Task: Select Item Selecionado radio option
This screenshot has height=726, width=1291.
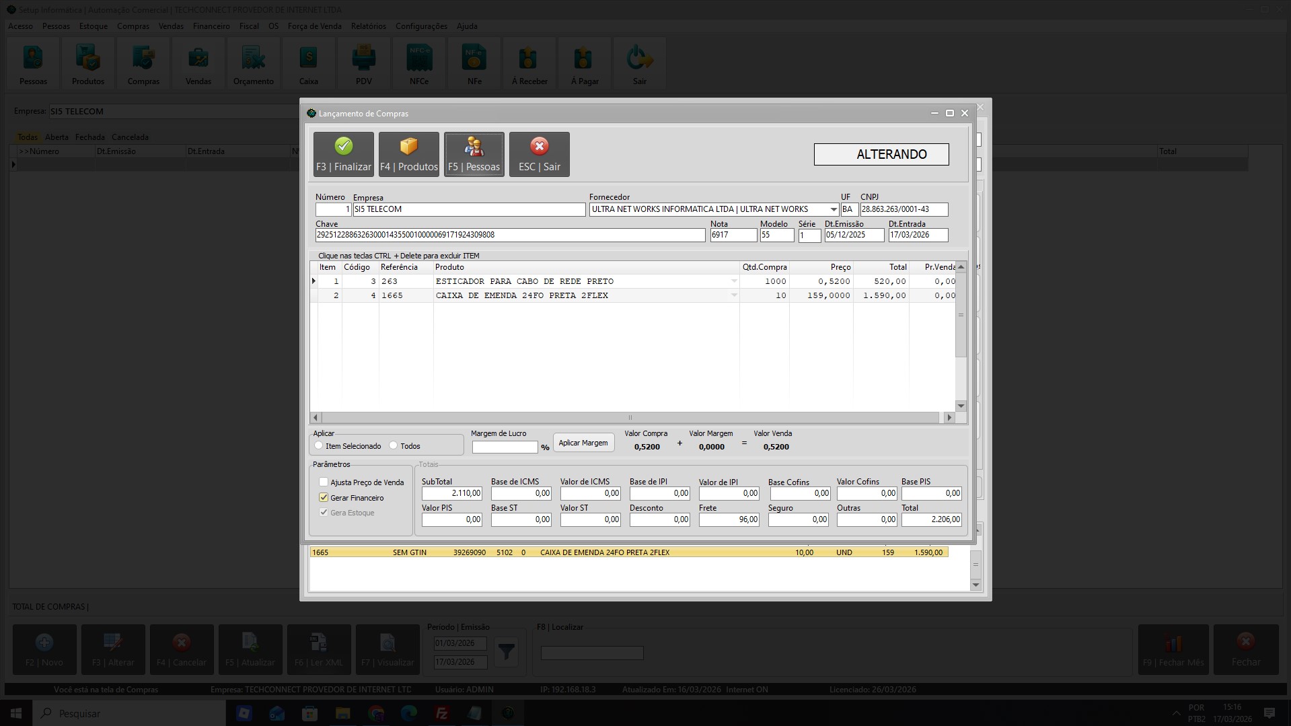Action: point(319,445)
